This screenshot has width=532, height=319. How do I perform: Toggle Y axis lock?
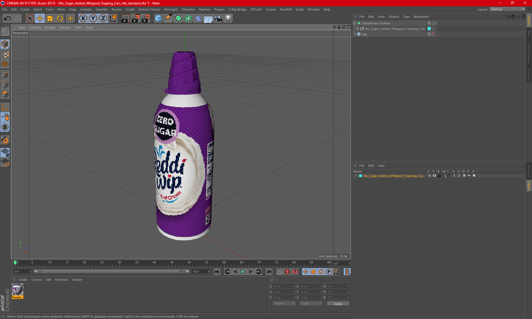[93, 19]
